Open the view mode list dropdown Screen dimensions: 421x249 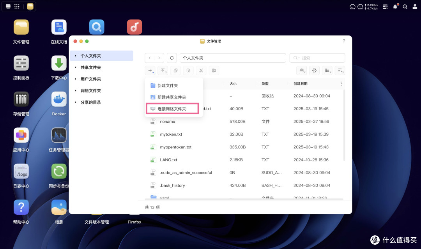pyautogui.click(x=327, y=71)
